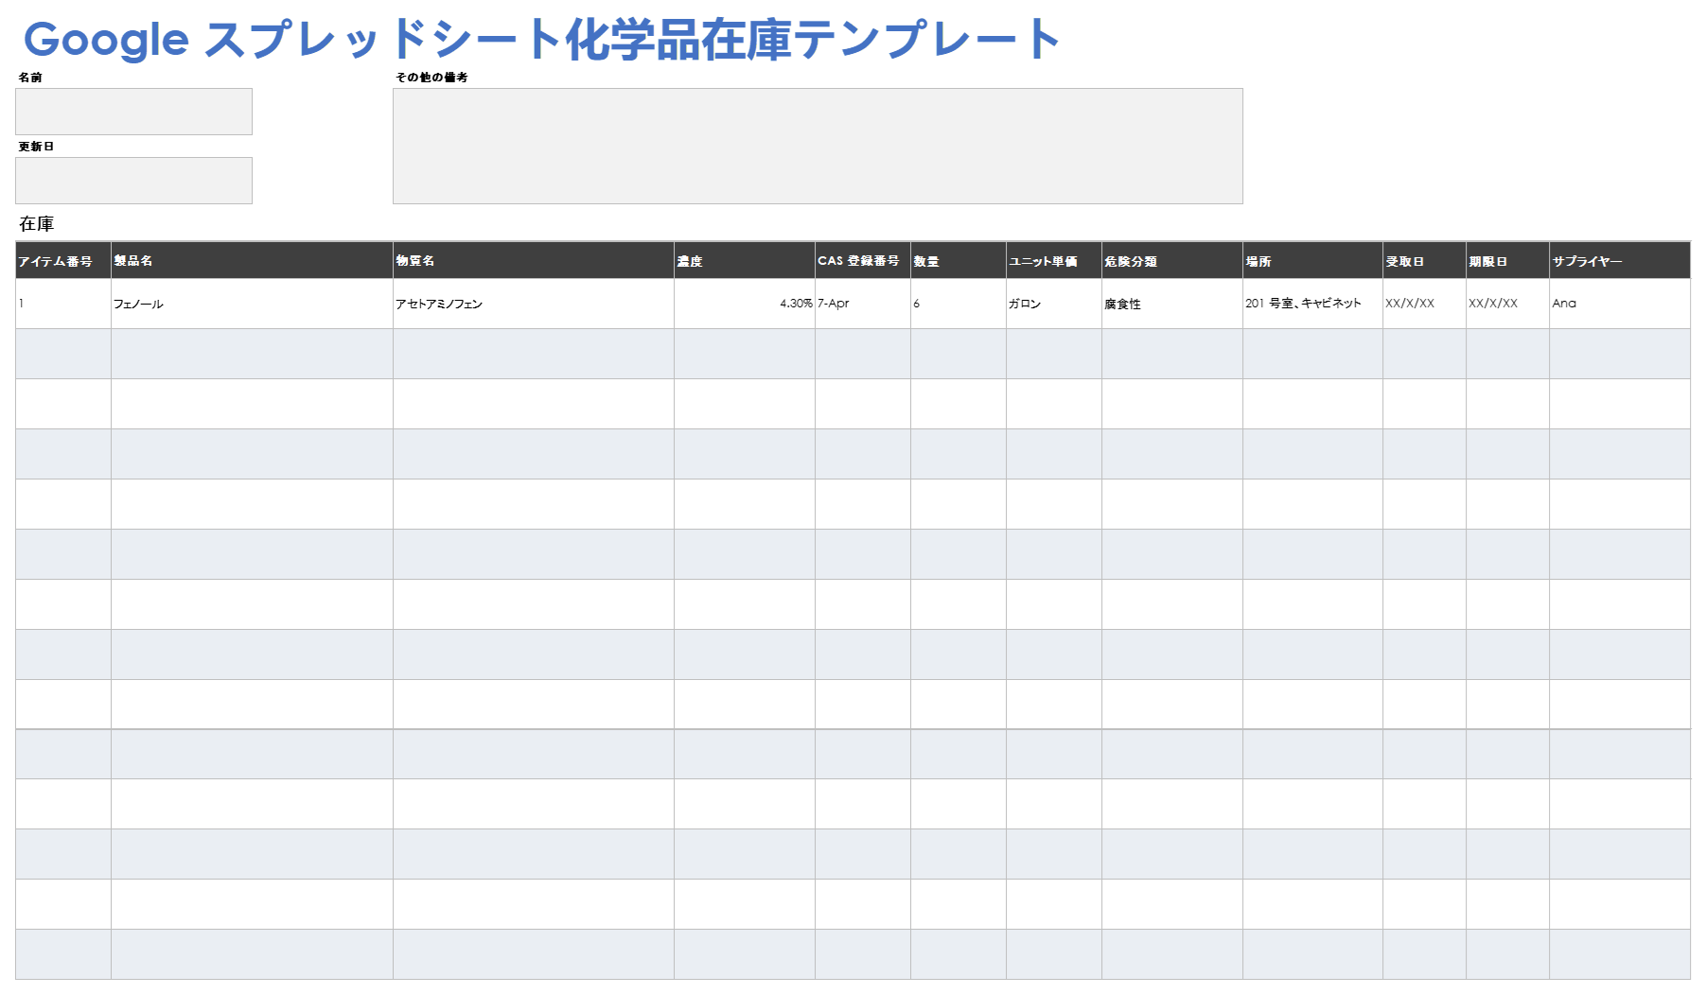This screenshot has width=1707, height=994.
Task: Select the サプライヤー column header
Action: point(1620,260)
